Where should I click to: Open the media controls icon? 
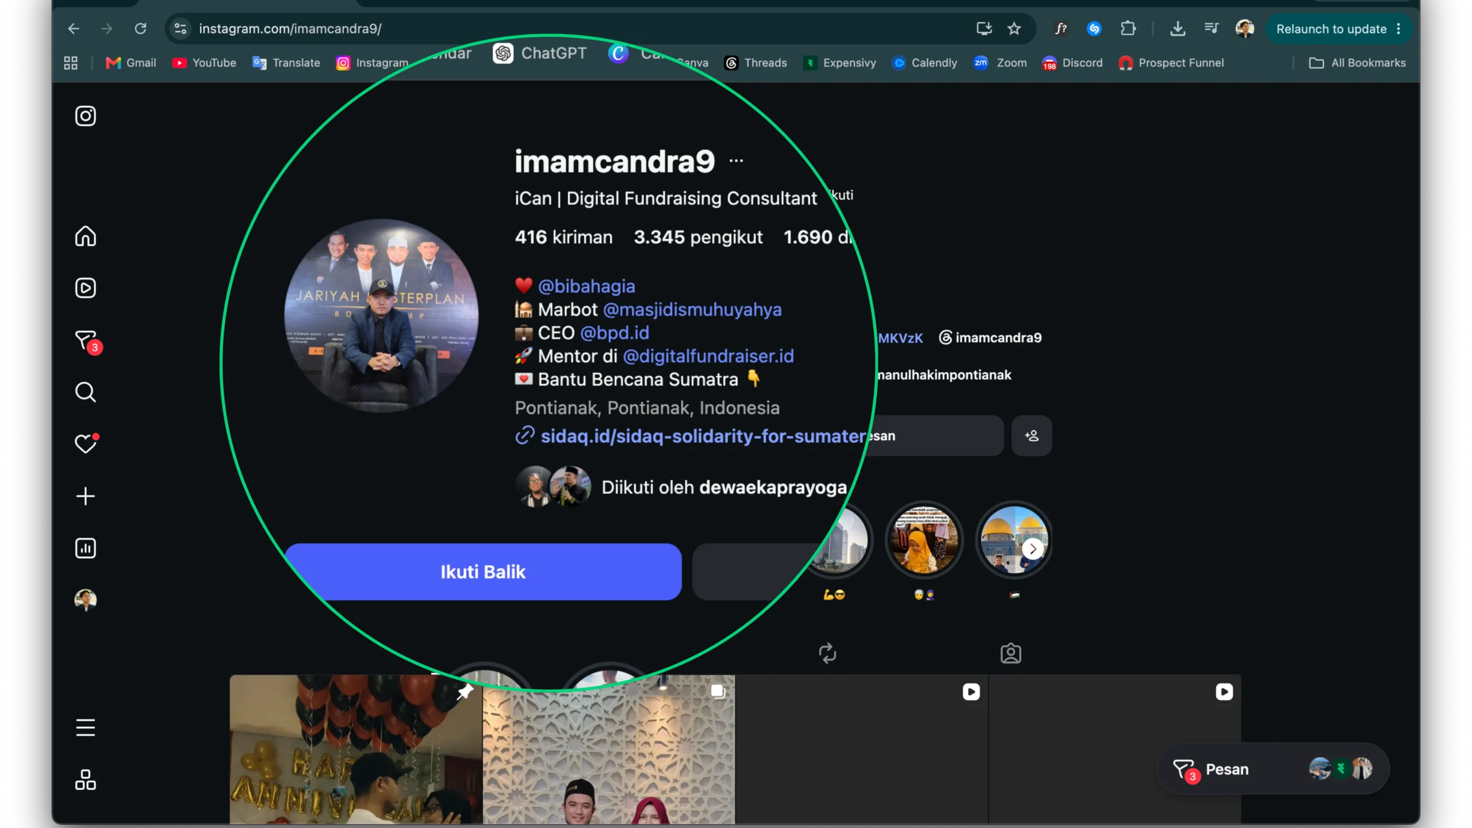(x=1211, y=29)
